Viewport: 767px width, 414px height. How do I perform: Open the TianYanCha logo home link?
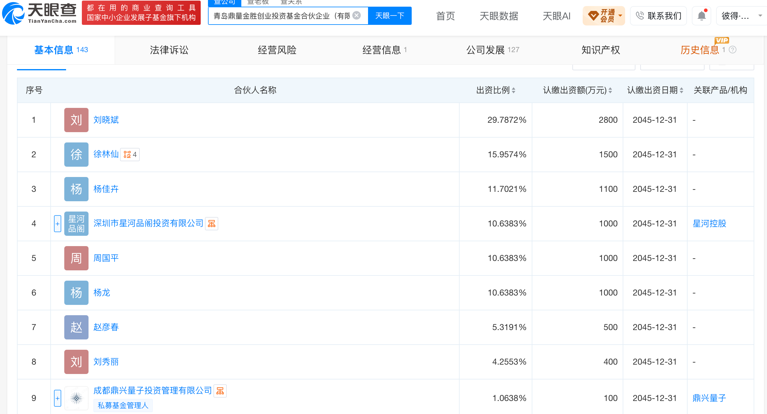pyautogui.click(x=39, y=13)
